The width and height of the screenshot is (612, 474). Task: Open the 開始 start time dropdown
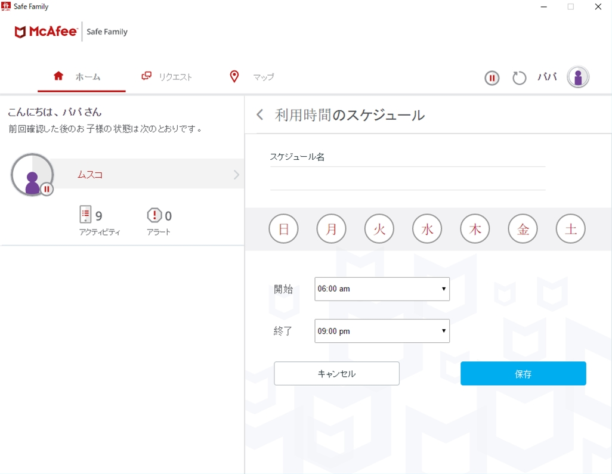click(x=382, y=289)
